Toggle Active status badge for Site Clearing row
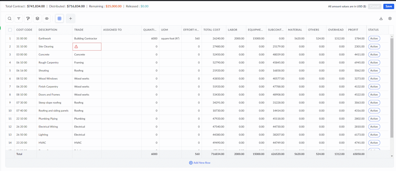 [374, 47]
